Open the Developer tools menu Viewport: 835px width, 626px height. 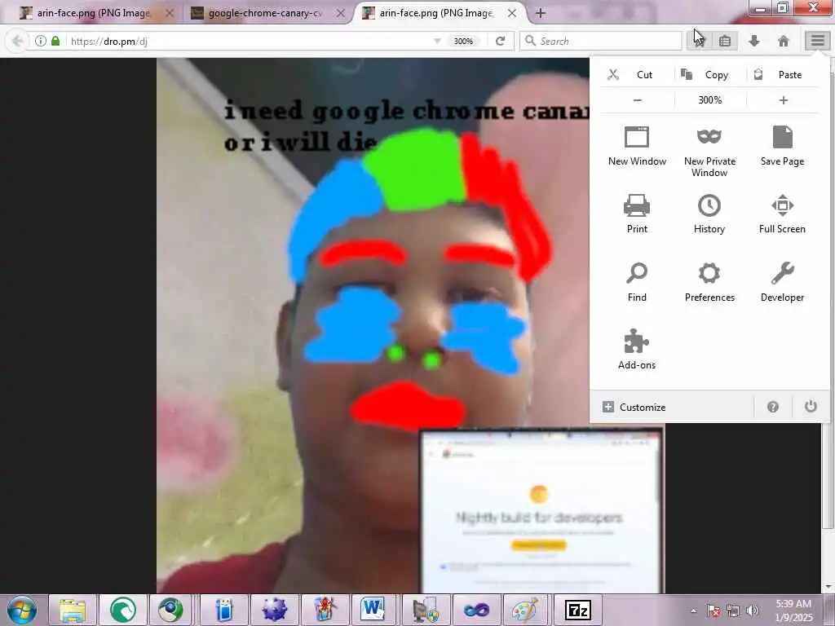tap(782, 282)
